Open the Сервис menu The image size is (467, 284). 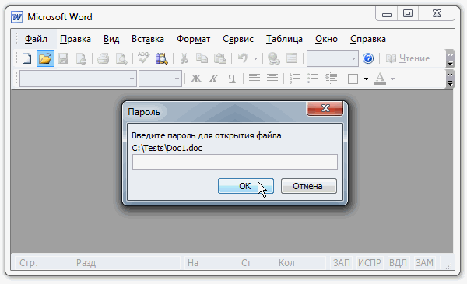pyautogui.click(x=238, y=39)
